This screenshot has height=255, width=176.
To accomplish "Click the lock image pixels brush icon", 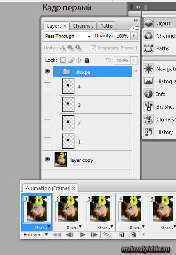I will 71,60.
